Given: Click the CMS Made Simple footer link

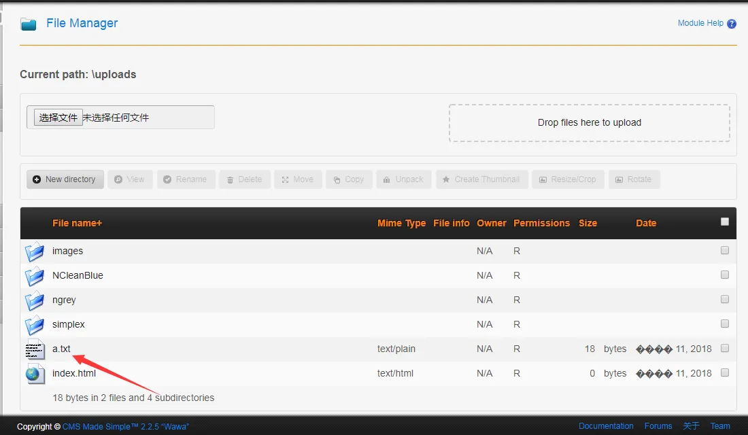Looking at the screenshot, I should (126, 427).
